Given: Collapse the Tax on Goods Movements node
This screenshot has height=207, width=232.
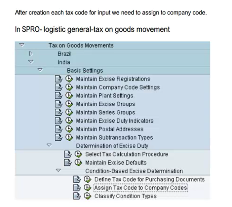Looking at the screenshot, I should coord(22,45).
